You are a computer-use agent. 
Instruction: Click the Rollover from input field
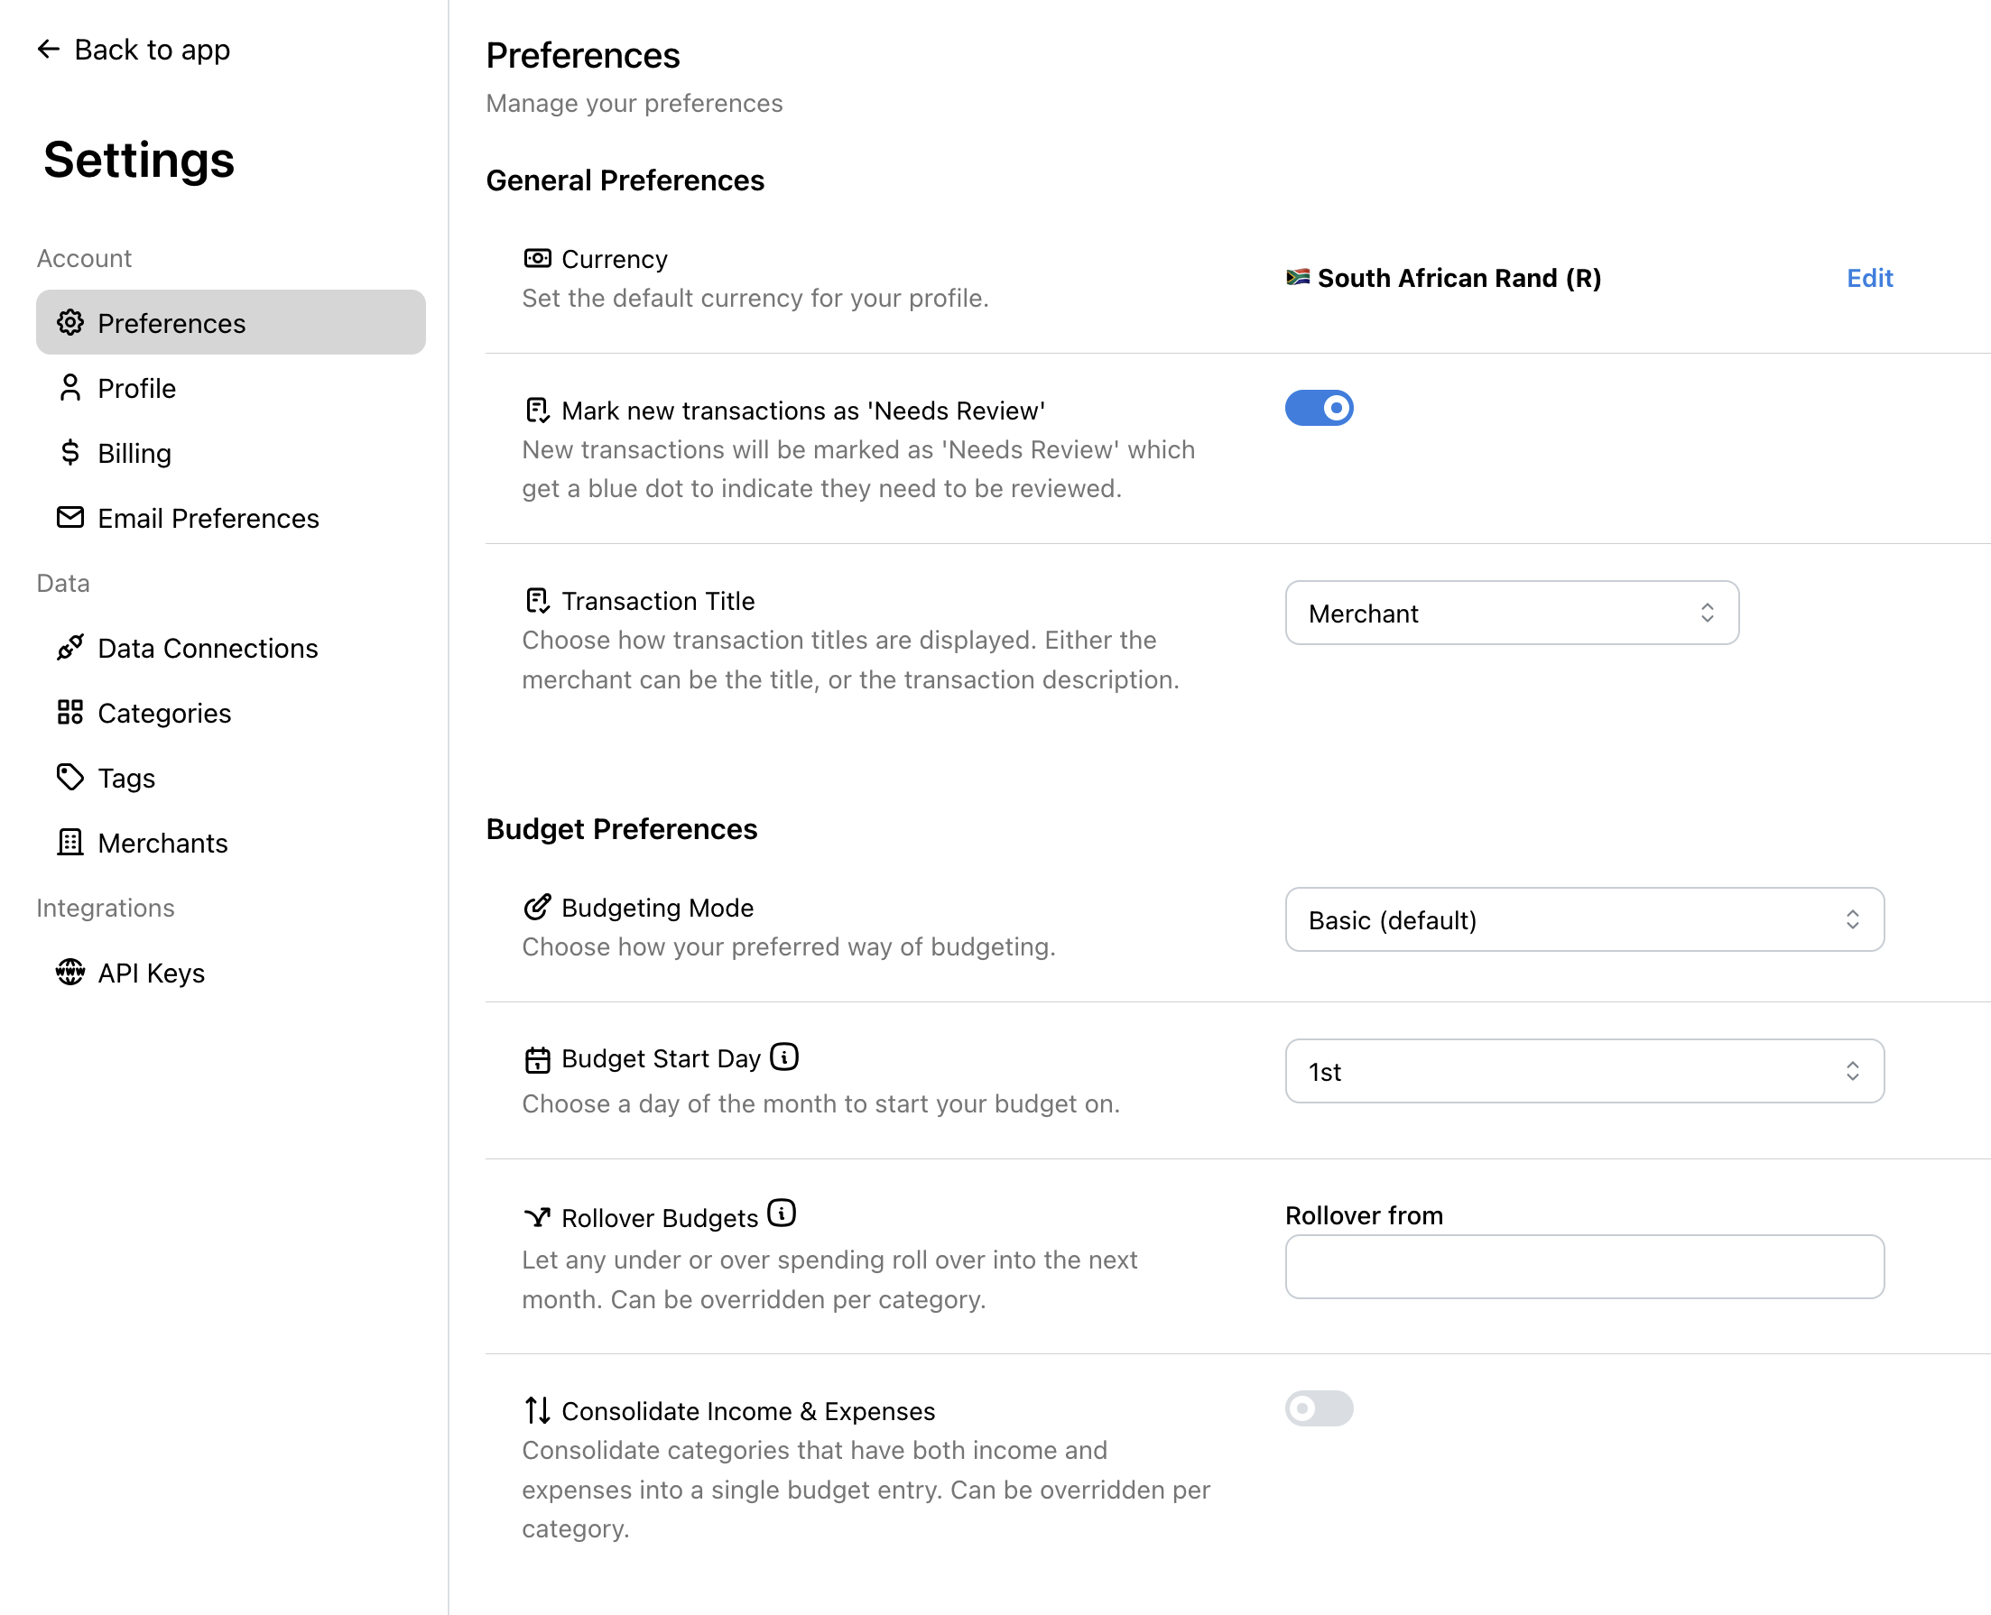[x=1583, y=1267]
